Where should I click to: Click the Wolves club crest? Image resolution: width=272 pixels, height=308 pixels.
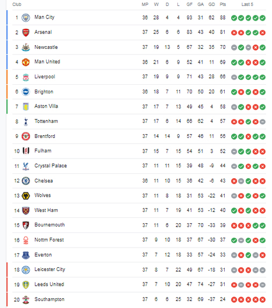pyautogui.click(x=26, y=196)
